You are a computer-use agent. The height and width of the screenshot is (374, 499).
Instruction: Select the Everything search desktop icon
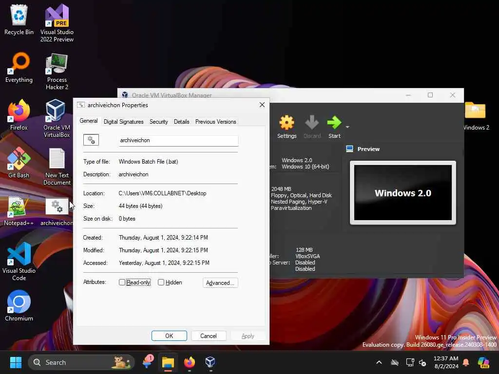click(x=19, y=67)
